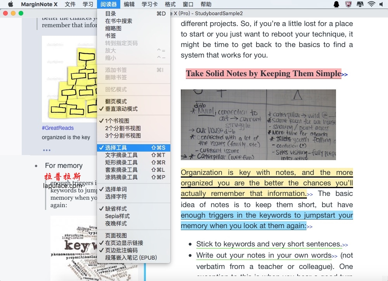
Task: Choose 2个分割书视图 layout
Action: (123, 128)
